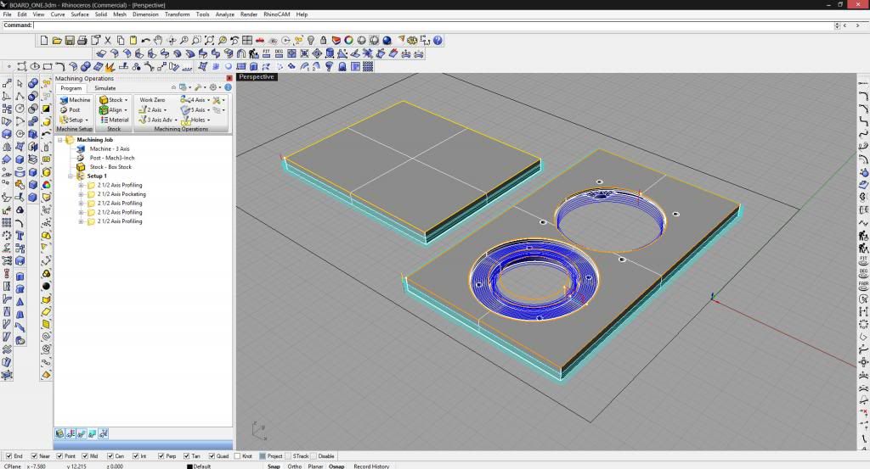Viewport: 870px width, 469px height.
Task: Toggle the Mid osnap checkbox
Action: 85,456
